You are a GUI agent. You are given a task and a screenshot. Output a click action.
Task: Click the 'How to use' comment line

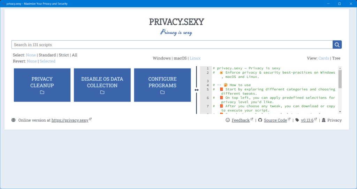232,85
